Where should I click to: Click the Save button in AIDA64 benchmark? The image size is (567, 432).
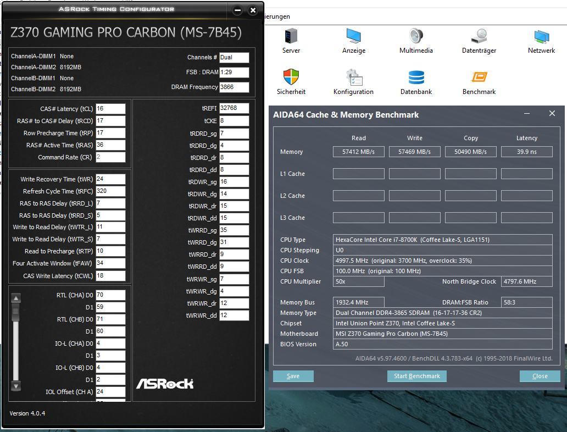[x=293, y=376]
